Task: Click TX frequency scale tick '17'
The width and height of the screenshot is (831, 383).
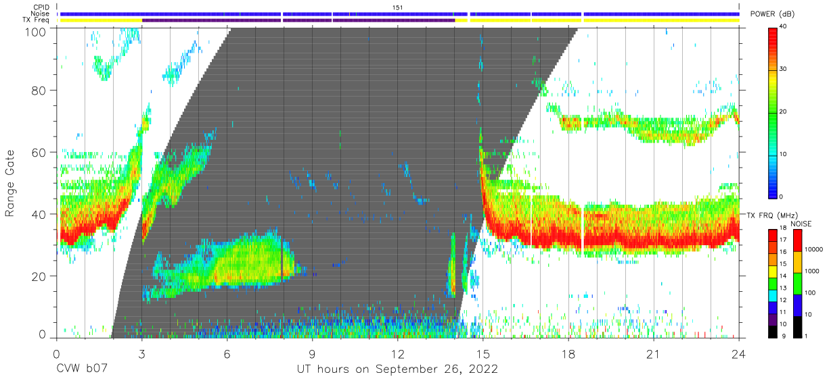Action: pos(784,241)
